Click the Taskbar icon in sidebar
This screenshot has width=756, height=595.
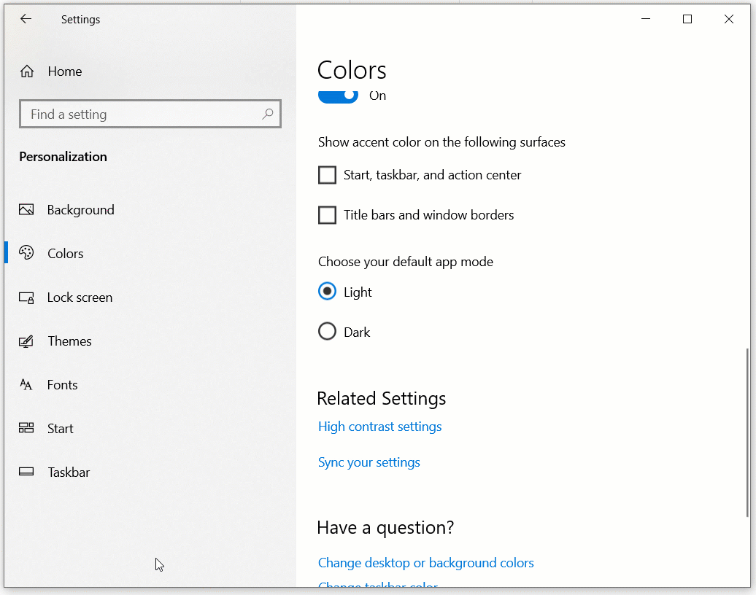pos(27,472)
